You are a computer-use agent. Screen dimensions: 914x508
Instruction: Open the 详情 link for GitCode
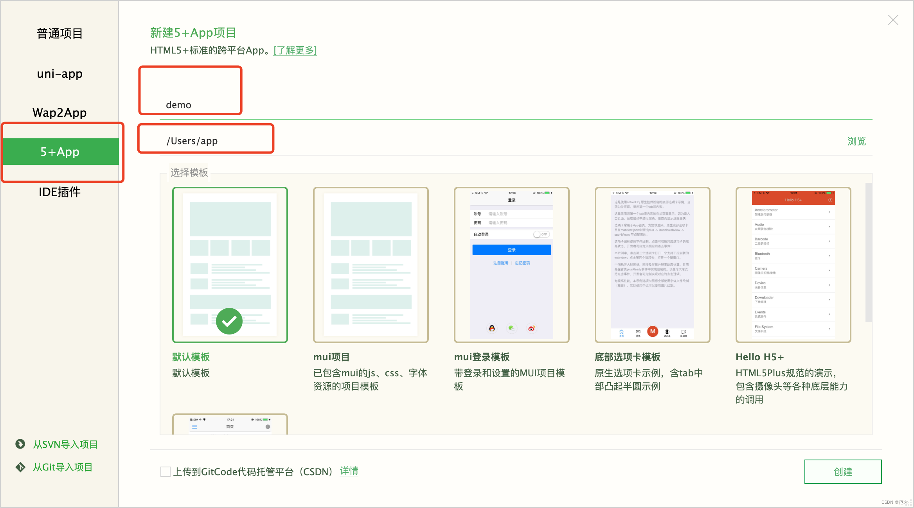point(349,471)
